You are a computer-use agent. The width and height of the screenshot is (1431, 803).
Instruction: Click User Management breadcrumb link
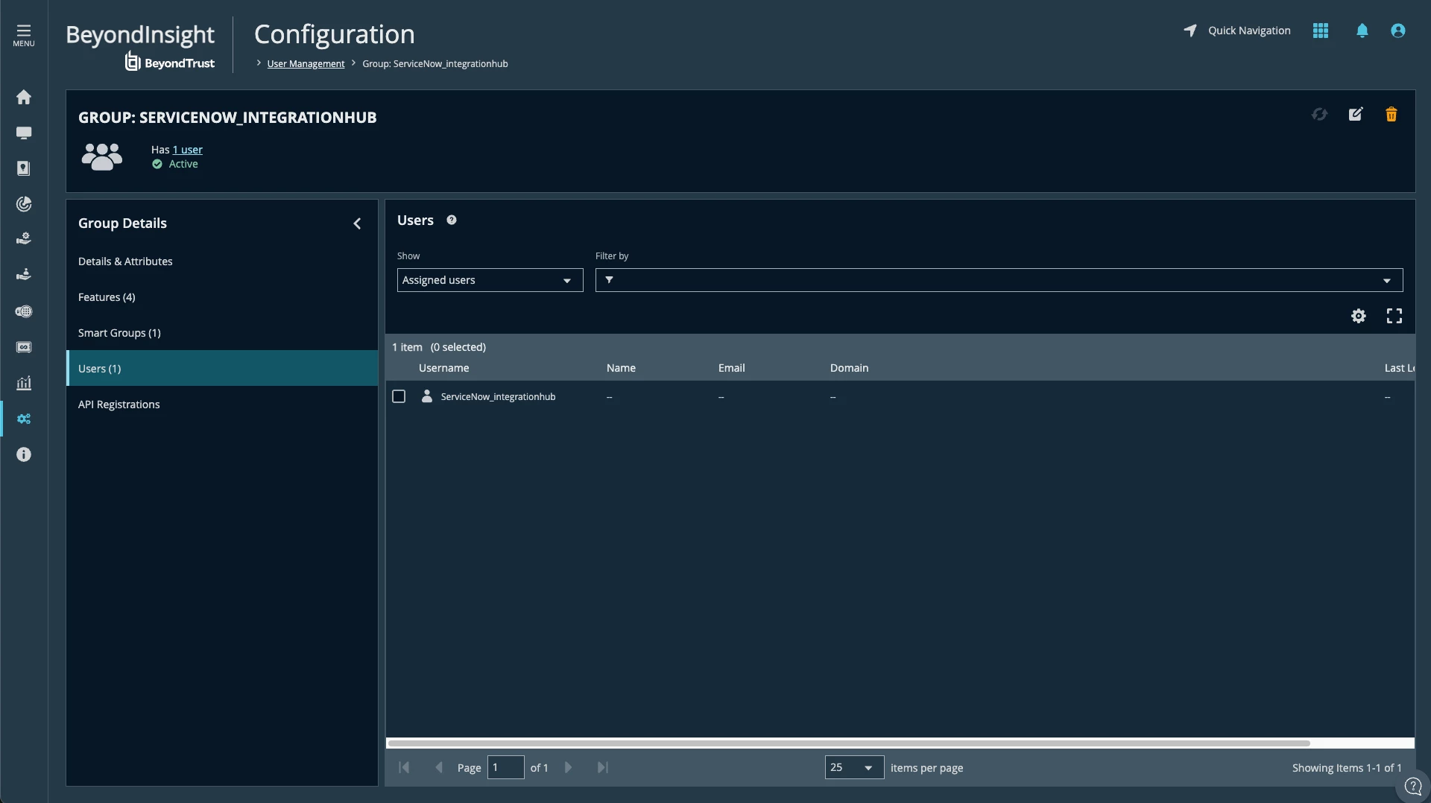[x=306, y=64]
